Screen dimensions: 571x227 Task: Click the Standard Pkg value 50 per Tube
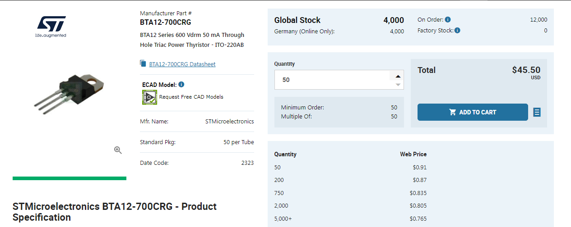tap(239, 142)
